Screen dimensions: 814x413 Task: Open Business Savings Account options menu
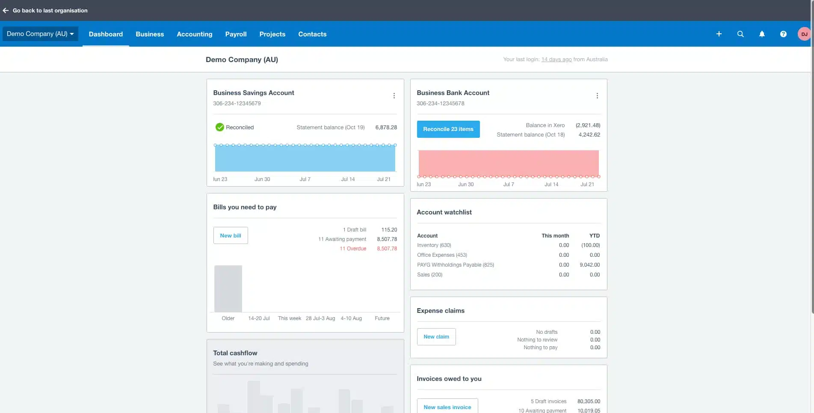coord(394,96)
